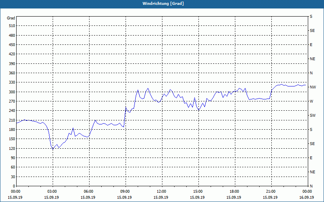Select the NE compass label near 30
The height and width of the screenshot is (202, 324).
click(313, 172)
